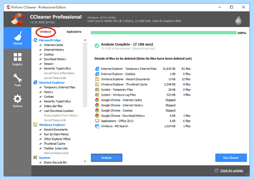Uncheck Temporary Internet Files under Internet Explorer
253x180 pixels.
tap(40, 87)
